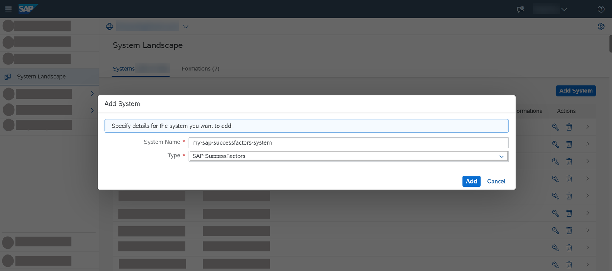Select the SAP SuccessFactors Type combo box
612x271 pixels.
[348, 156]
